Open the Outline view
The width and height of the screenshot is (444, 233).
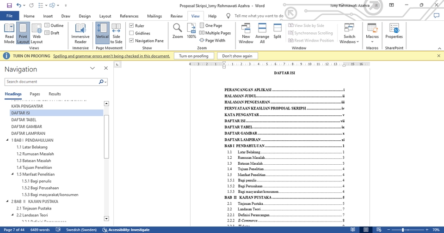pos(54,25)
